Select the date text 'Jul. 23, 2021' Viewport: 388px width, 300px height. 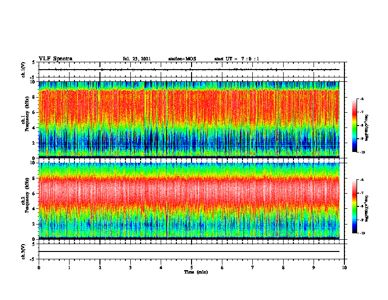(x=137, y=59)
